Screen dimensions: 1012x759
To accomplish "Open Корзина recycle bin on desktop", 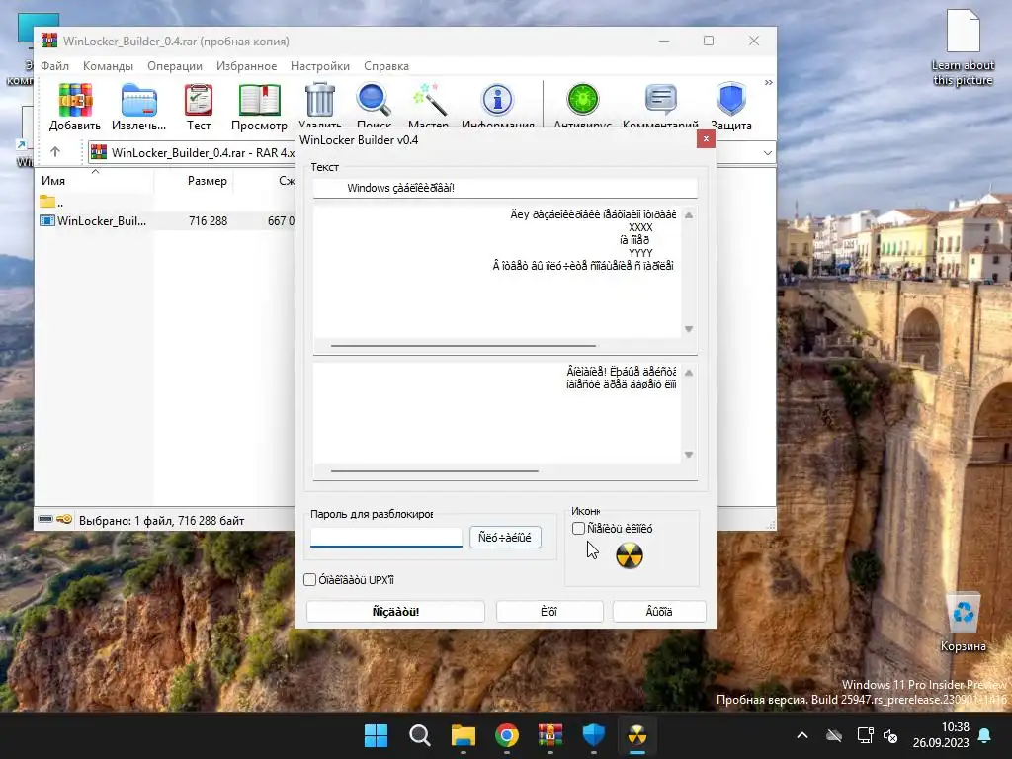I will click(963, 623).
